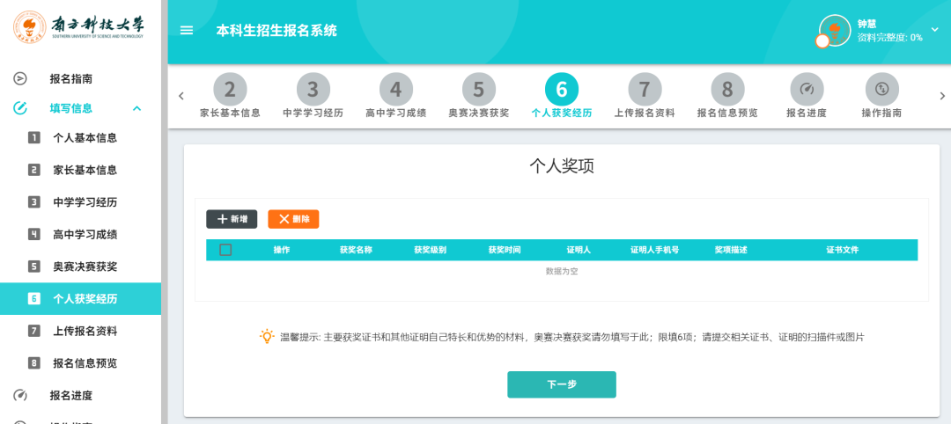This screenshot has height=424, width=951.
Task: Open 个人基本信息 in sidebar
Action: pos(85,137)
